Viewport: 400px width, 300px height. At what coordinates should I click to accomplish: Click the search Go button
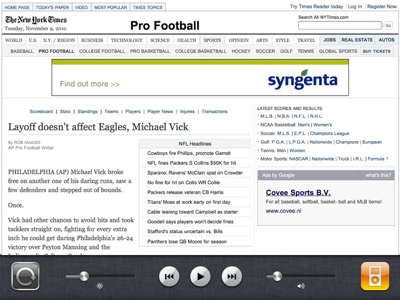click(x=388, y=25)
